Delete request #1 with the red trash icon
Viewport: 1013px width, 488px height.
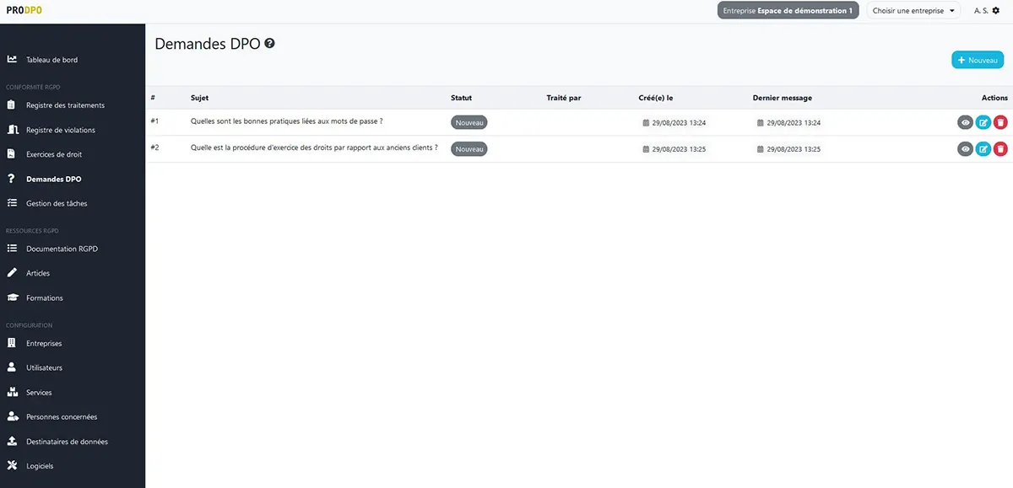click(1000, 122)
